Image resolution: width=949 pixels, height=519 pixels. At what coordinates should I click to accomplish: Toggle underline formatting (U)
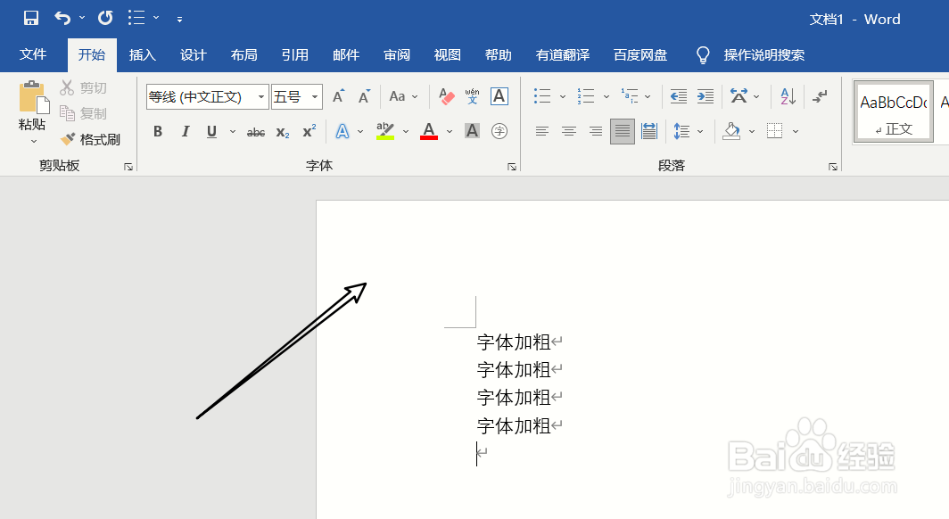[212, 131]
